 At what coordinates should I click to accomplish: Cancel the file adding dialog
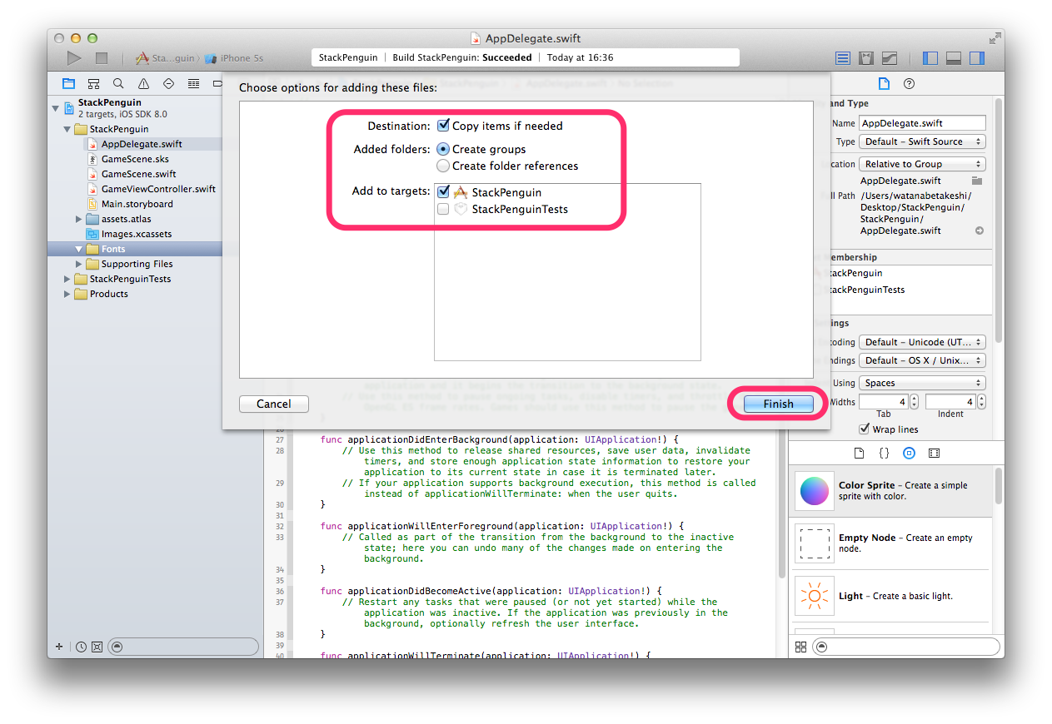[x=273, y=403]
